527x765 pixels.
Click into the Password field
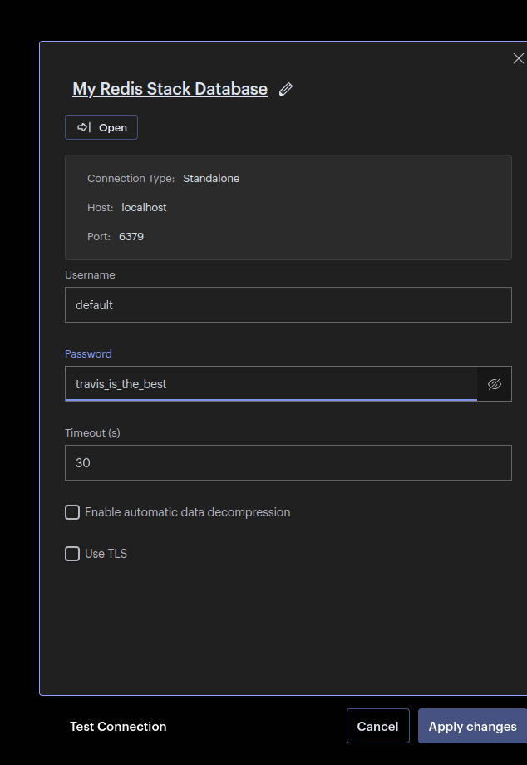pos(271,384)
